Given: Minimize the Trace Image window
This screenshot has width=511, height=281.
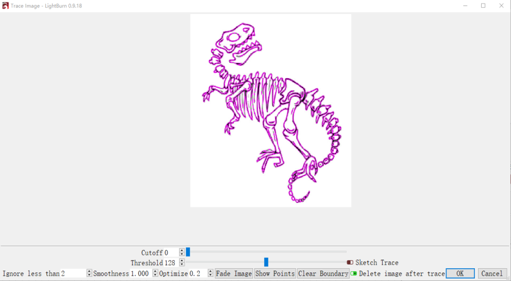Looking at the screenshot, I should tap(465, 5).
